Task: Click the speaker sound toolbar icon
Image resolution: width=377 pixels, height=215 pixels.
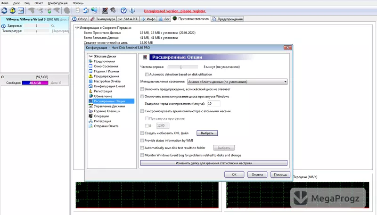Action: click(113, 10)
